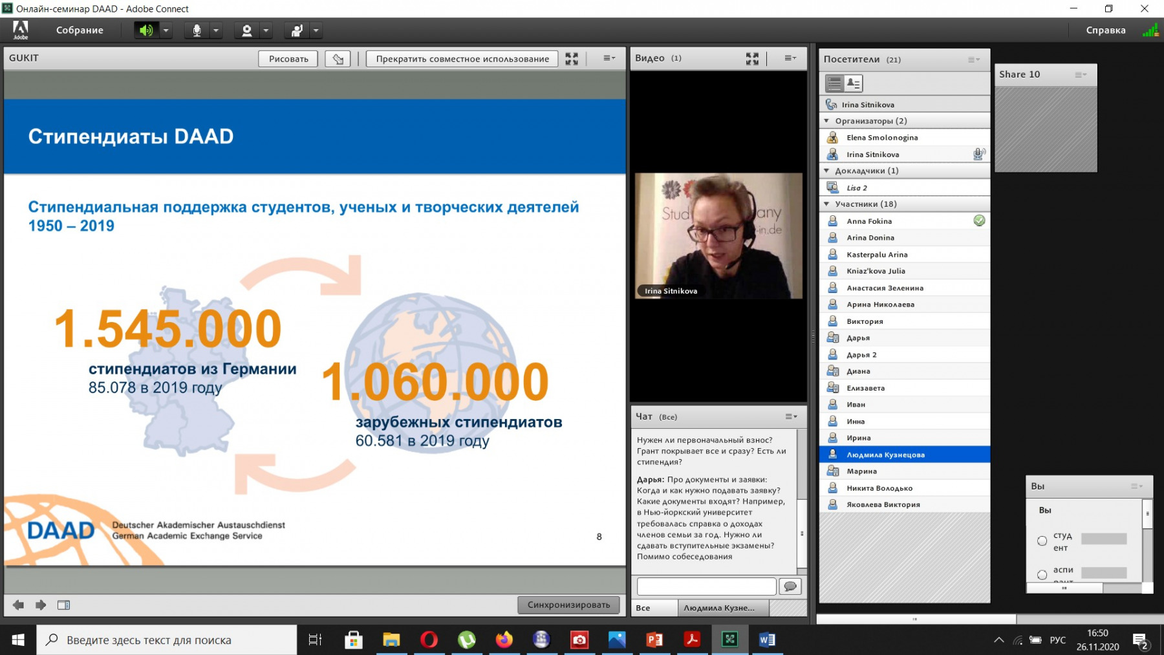Toggle full screen for GUKIT share pod
This screenshot has width=1164, height=655.
[572, 59]
